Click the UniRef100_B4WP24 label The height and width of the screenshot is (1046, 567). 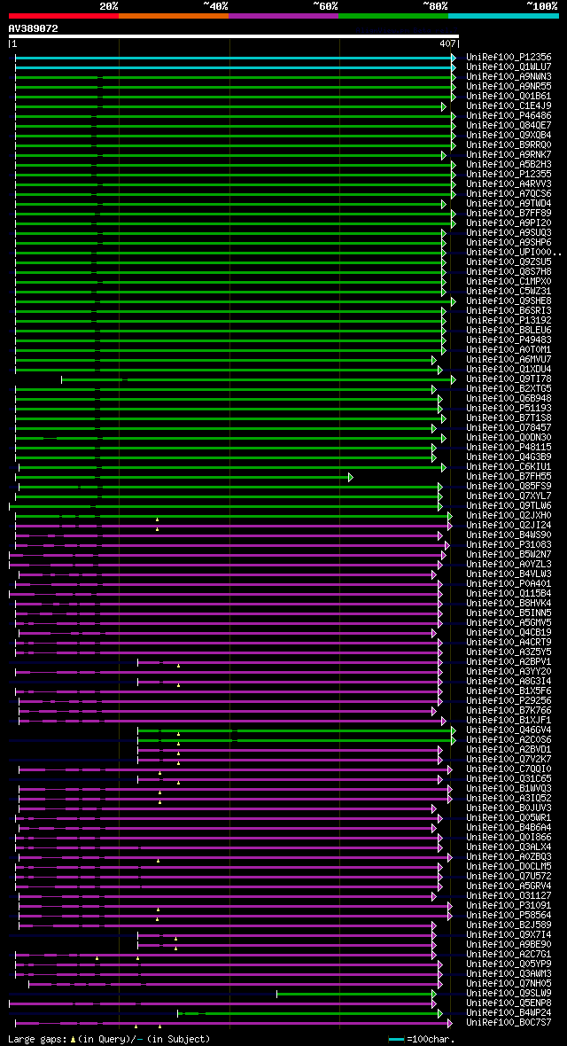pyautogui.click(x=509, y=1013)
